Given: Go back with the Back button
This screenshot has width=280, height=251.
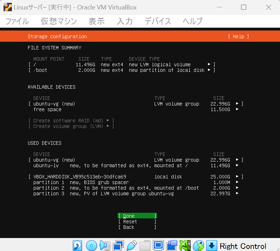Looking at the screenshot, I should tap(137, 227).
